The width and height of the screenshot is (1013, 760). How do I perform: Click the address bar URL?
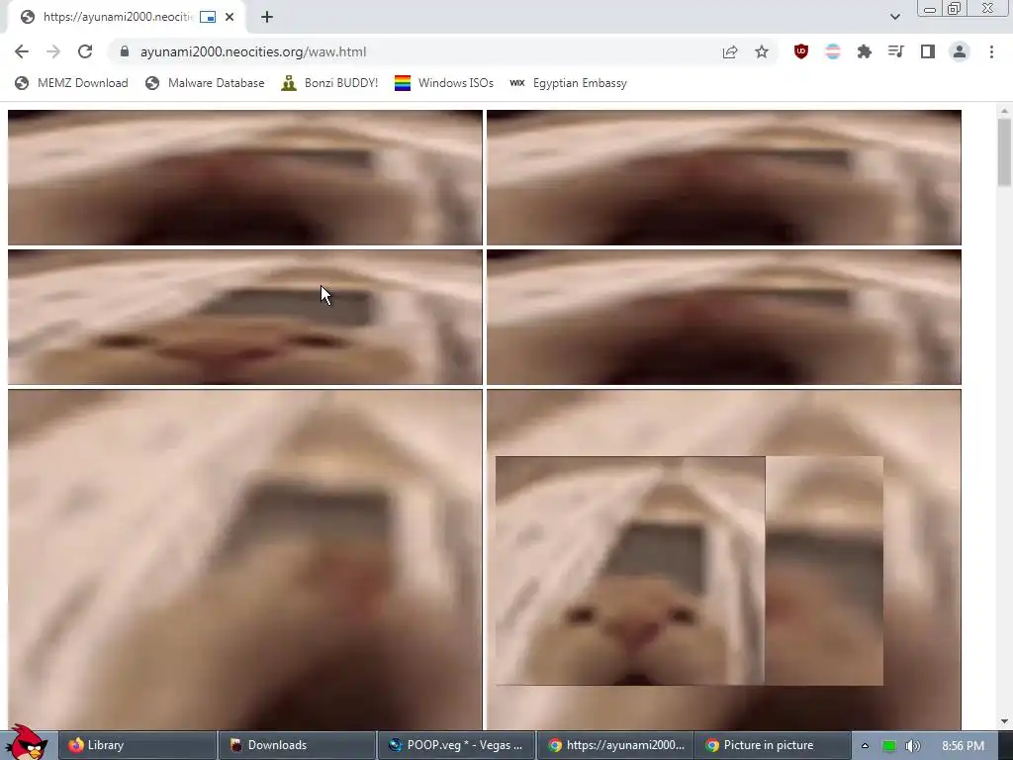coord(252,51)
